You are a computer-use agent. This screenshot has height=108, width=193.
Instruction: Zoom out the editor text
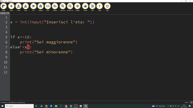pos(70,7)
